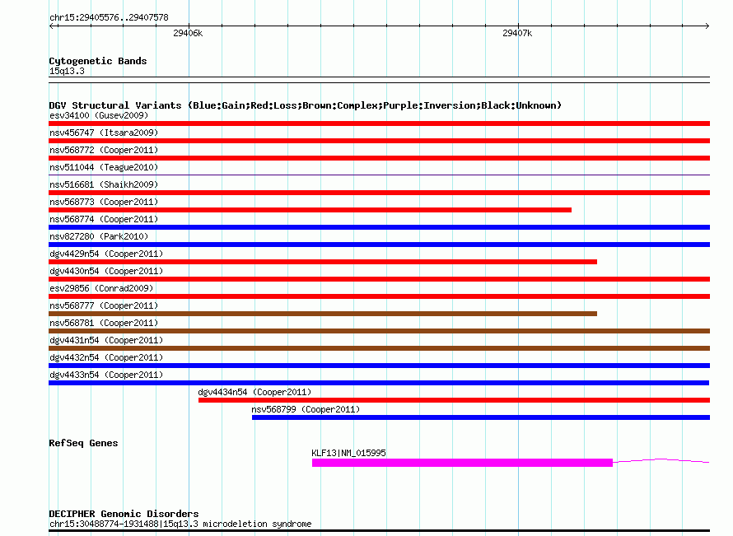
Task: Click the left arrow of the ruler
Action: pos(53,26)
